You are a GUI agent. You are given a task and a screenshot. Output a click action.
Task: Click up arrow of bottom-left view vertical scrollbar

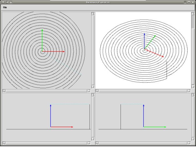(93, 95)
